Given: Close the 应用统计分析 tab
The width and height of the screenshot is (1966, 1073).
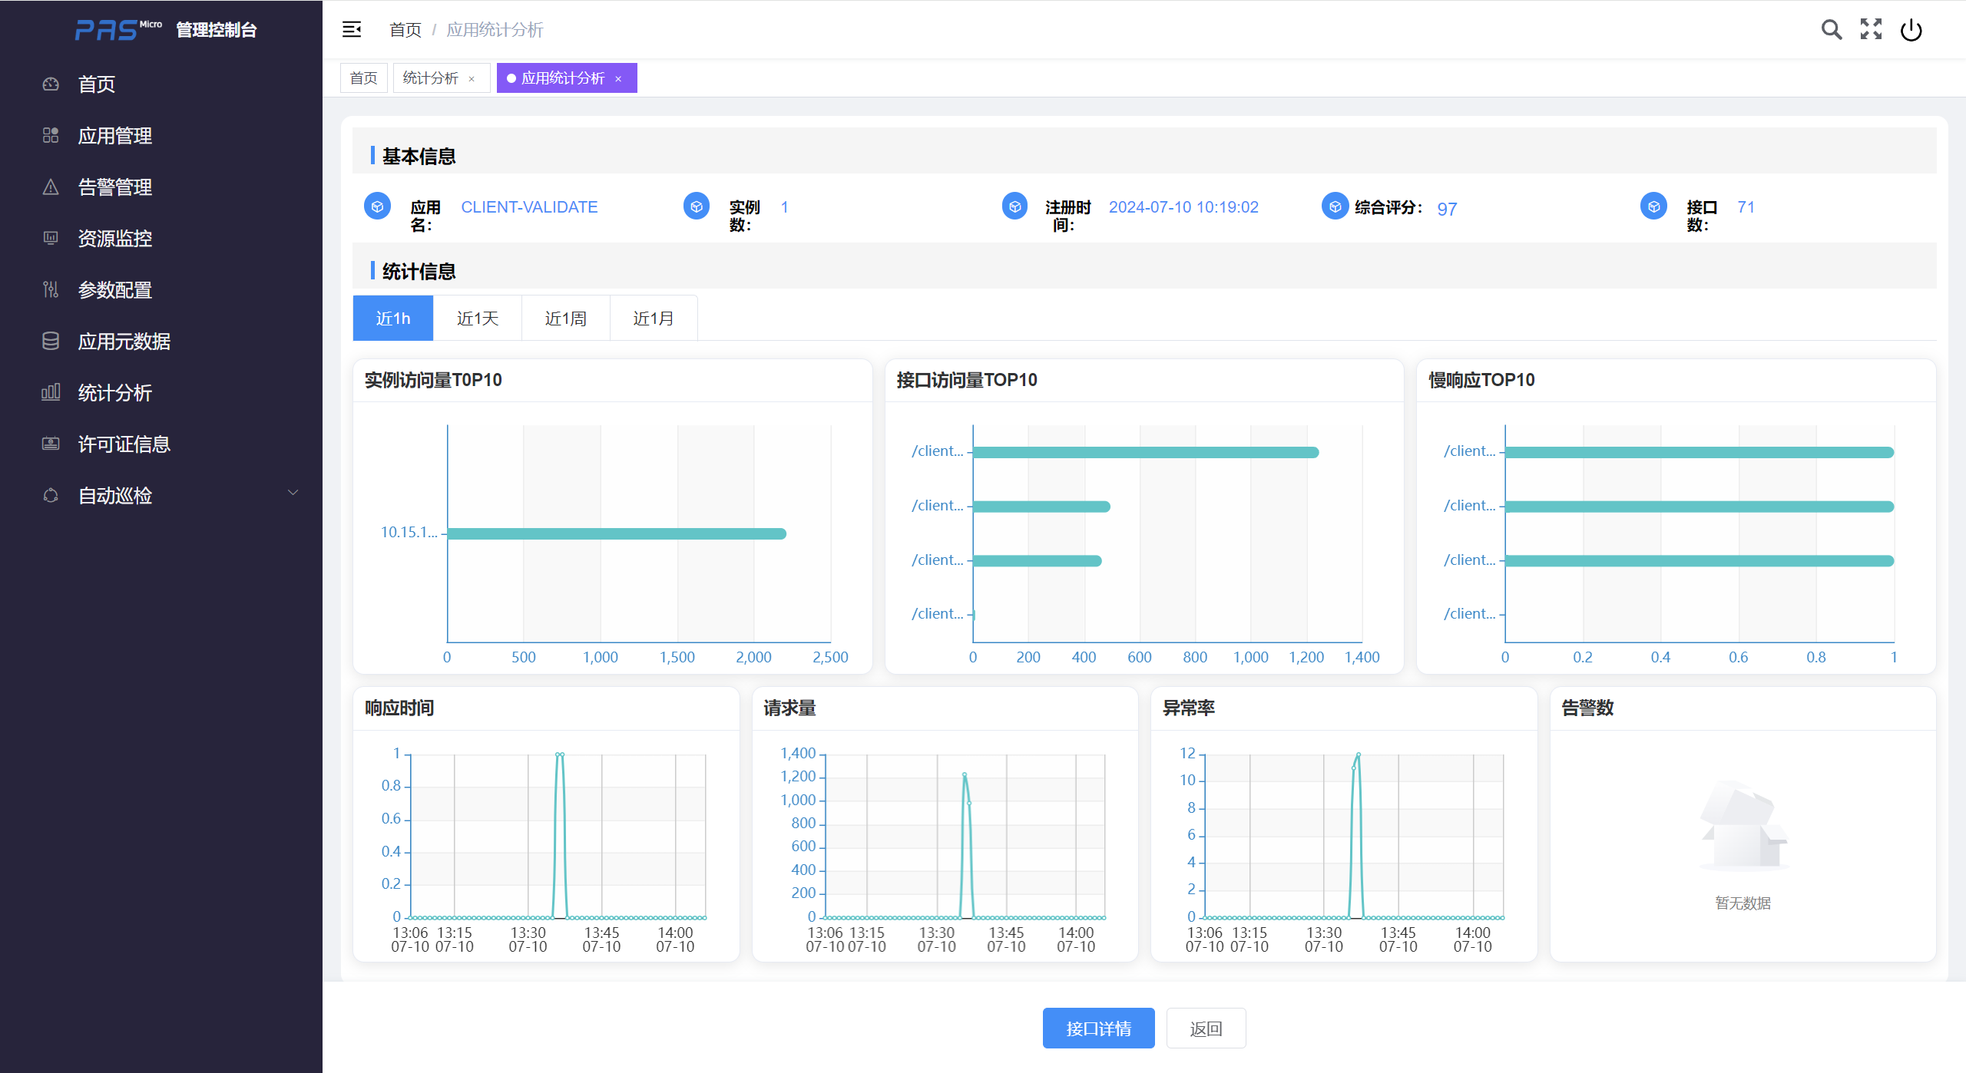Looking at the screenshot, I should click(618, 79).
